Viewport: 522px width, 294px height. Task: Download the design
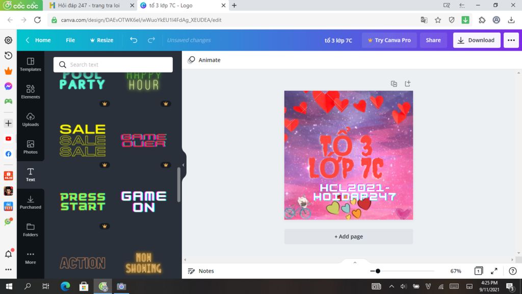point(477,40)
